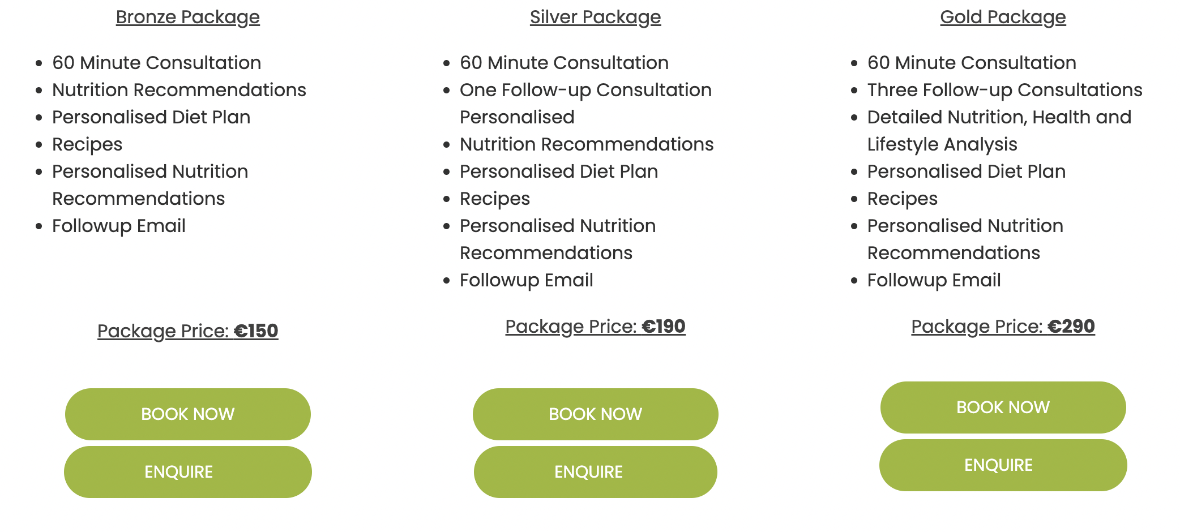Viewport: 1180px width, 532px height.
Task: Open the Package Price €190 link
Action: pyautogui.click(x=595, y=326)
